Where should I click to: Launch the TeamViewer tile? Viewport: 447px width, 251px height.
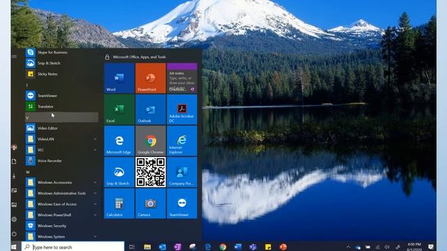click(x=182, y=204)
